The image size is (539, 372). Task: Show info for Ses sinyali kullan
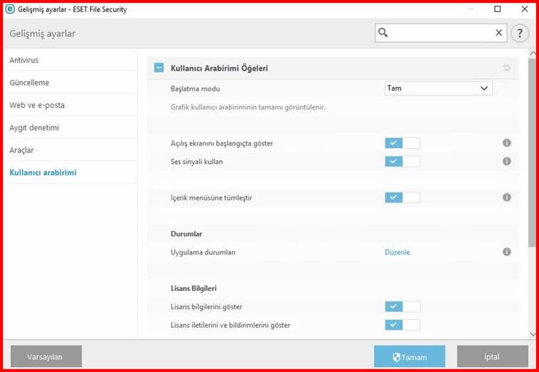(507, 161)
